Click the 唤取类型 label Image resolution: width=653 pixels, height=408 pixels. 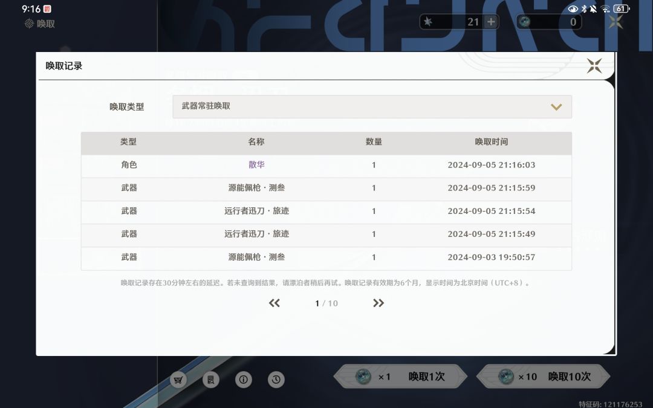[126, 107]
